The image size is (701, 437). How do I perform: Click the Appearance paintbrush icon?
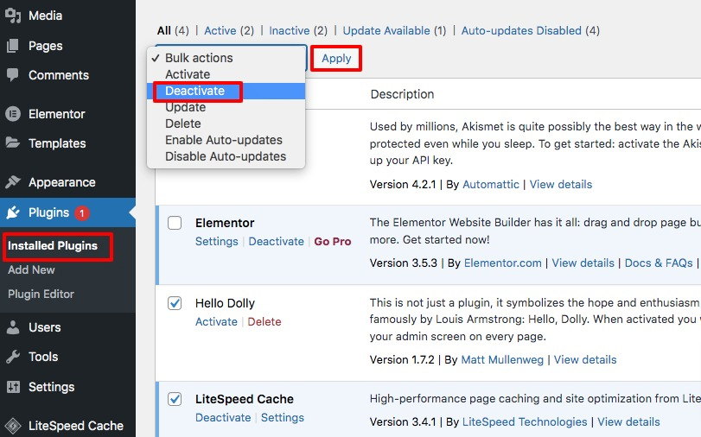pos(13,182)
